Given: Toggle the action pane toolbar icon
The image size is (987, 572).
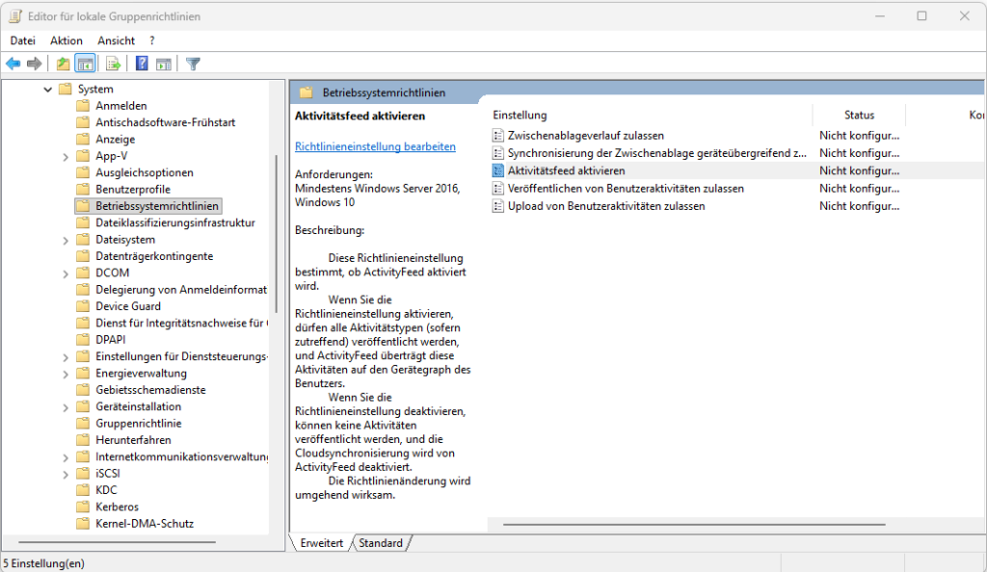Looking at the screenshot, I should [x=164, y=64].
